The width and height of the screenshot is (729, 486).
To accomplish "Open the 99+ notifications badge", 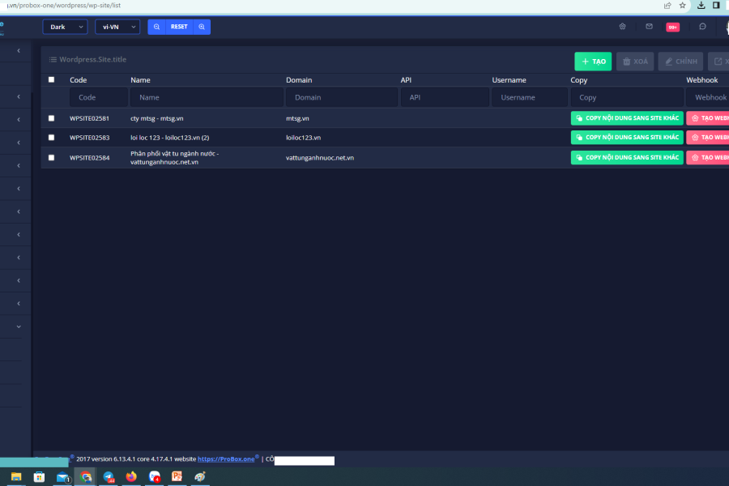I will (x=672, y=27).
